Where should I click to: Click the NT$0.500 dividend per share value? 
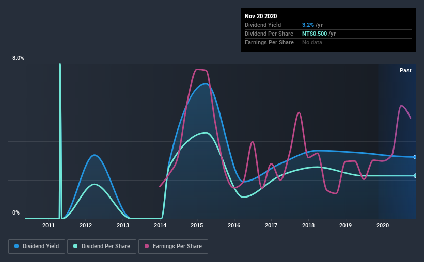coord(315,34)
